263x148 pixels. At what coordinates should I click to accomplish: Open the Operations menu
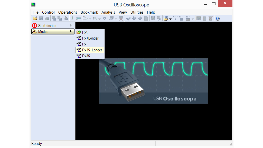[68, 12]
